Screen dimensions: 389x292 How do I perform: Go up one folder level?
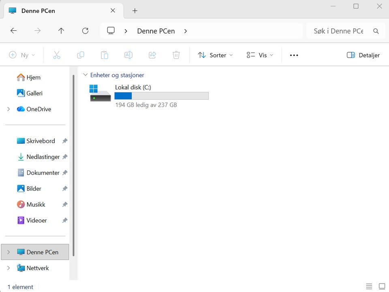61,31
